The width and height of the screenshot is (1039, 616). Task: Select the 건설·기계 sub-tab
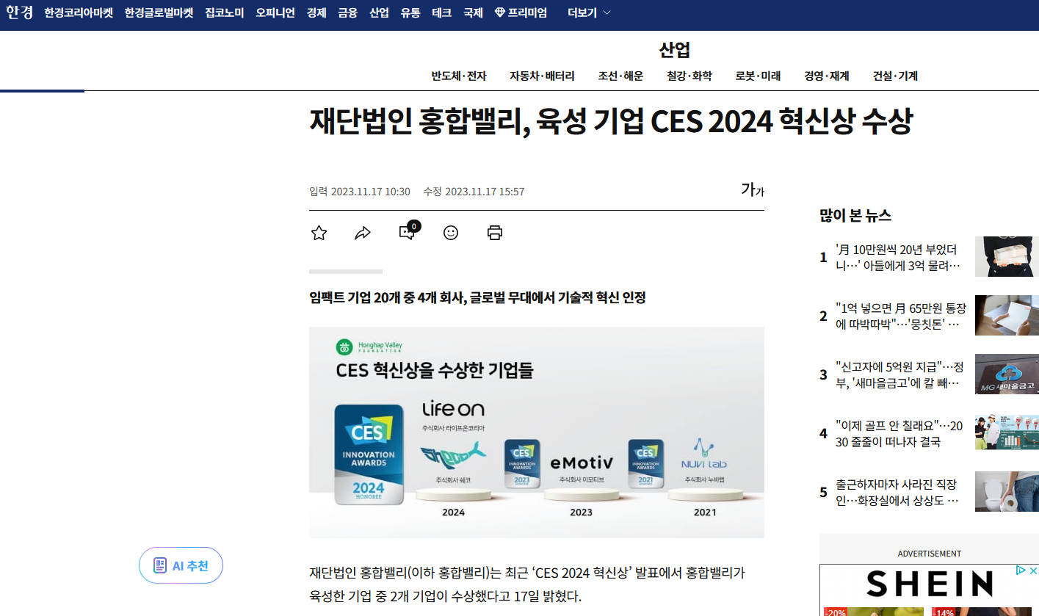click(895, 76)
